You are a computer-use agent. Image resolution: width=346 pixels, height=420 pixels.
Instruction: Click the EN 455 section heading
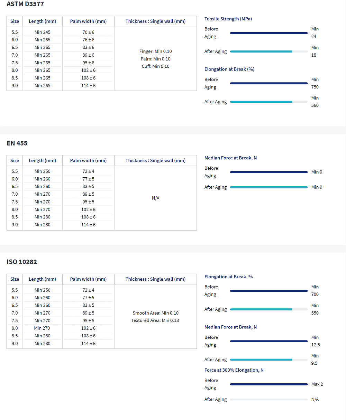pyautogui.click(x=17, y=143)
